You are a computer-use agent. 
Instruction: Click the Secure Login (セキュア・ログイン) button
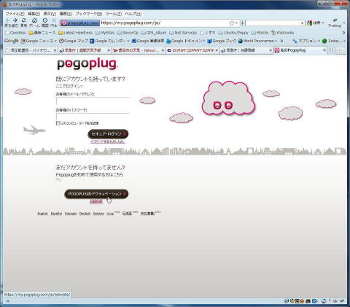108,134
